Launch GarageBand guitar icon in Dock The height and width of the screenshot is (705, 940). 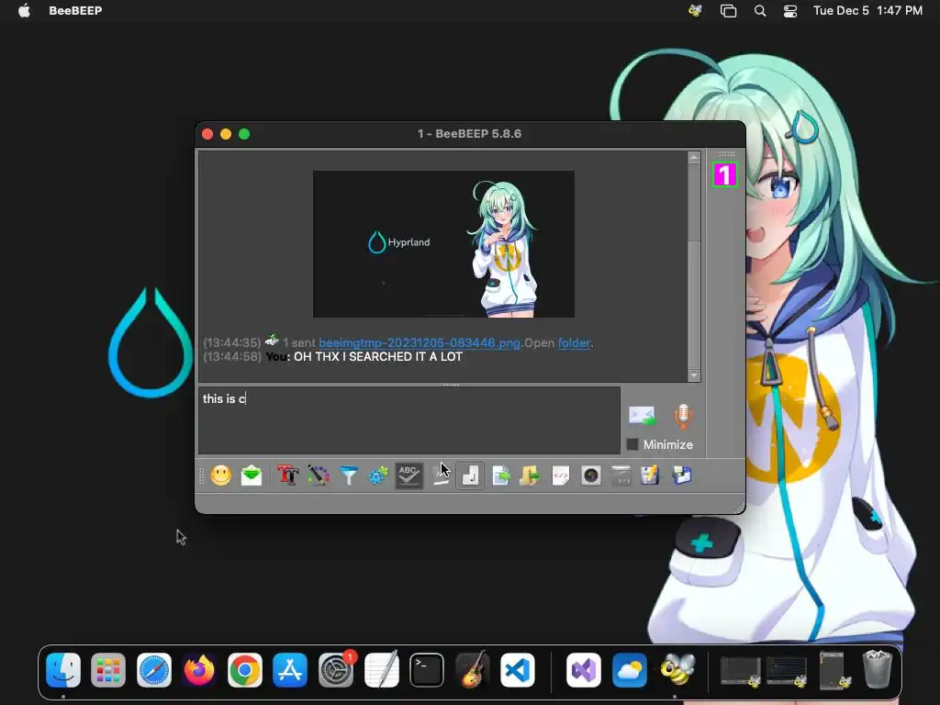click(x=473, y=669)
